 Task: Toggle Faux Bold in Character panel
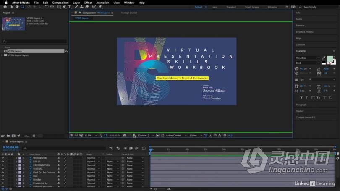[301, 97]
